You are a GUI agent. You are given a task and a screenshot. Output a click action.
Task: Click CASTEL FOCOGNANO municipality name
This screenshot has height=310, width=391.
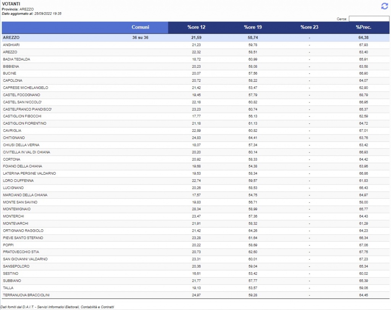point(21,95)
